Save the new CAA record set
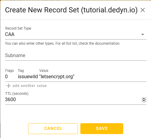This screenshot has width=151, height=138. (102, 129)
